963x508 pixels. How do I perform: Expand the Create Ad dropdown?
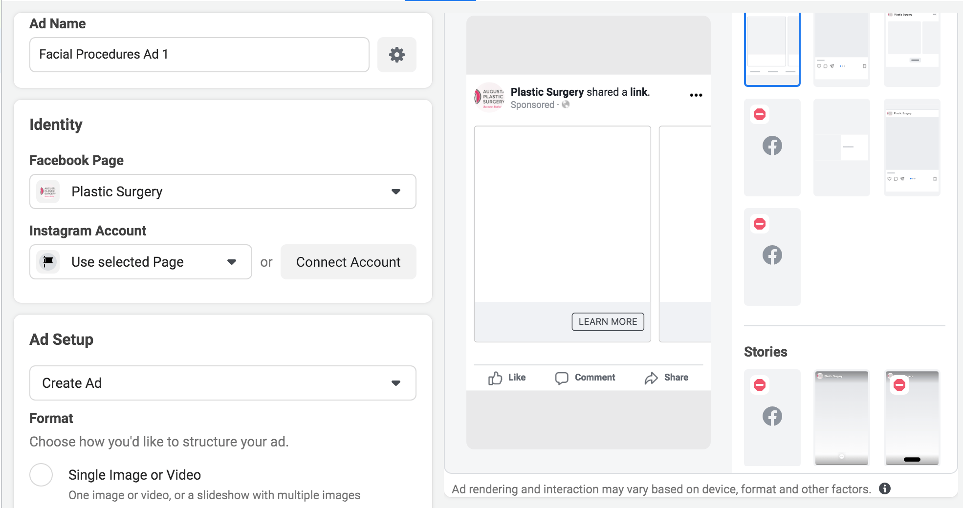click(395, 383)
